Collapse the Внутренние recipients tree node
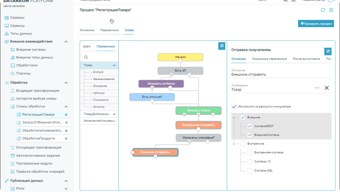Viewport: 340px width, 192px height. [234, 144]
